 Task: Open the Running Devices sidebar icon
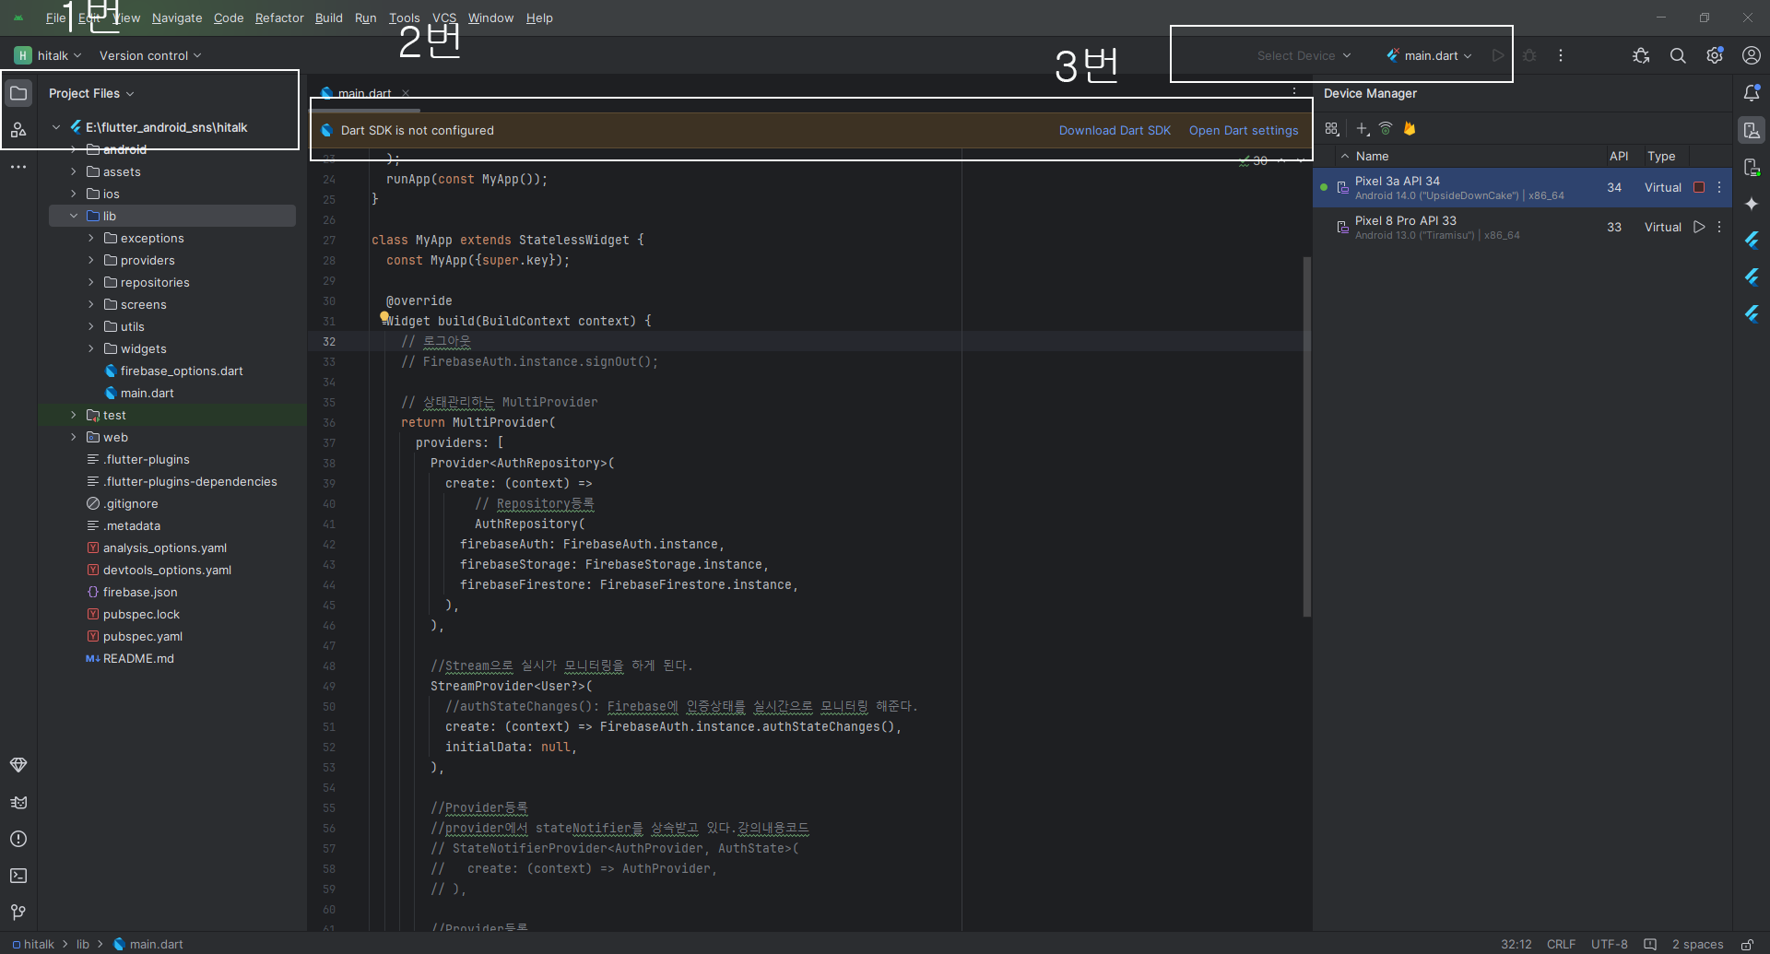(x=1752, y=167)
